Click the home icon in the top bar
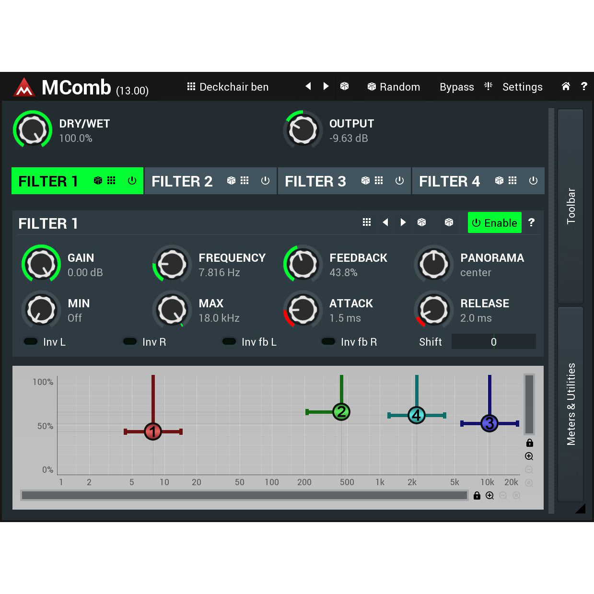The image size is (594, 594). coord(566,86)
